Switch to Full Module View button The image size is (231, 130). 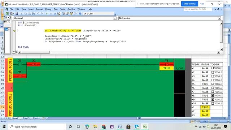tap(17, 52)
